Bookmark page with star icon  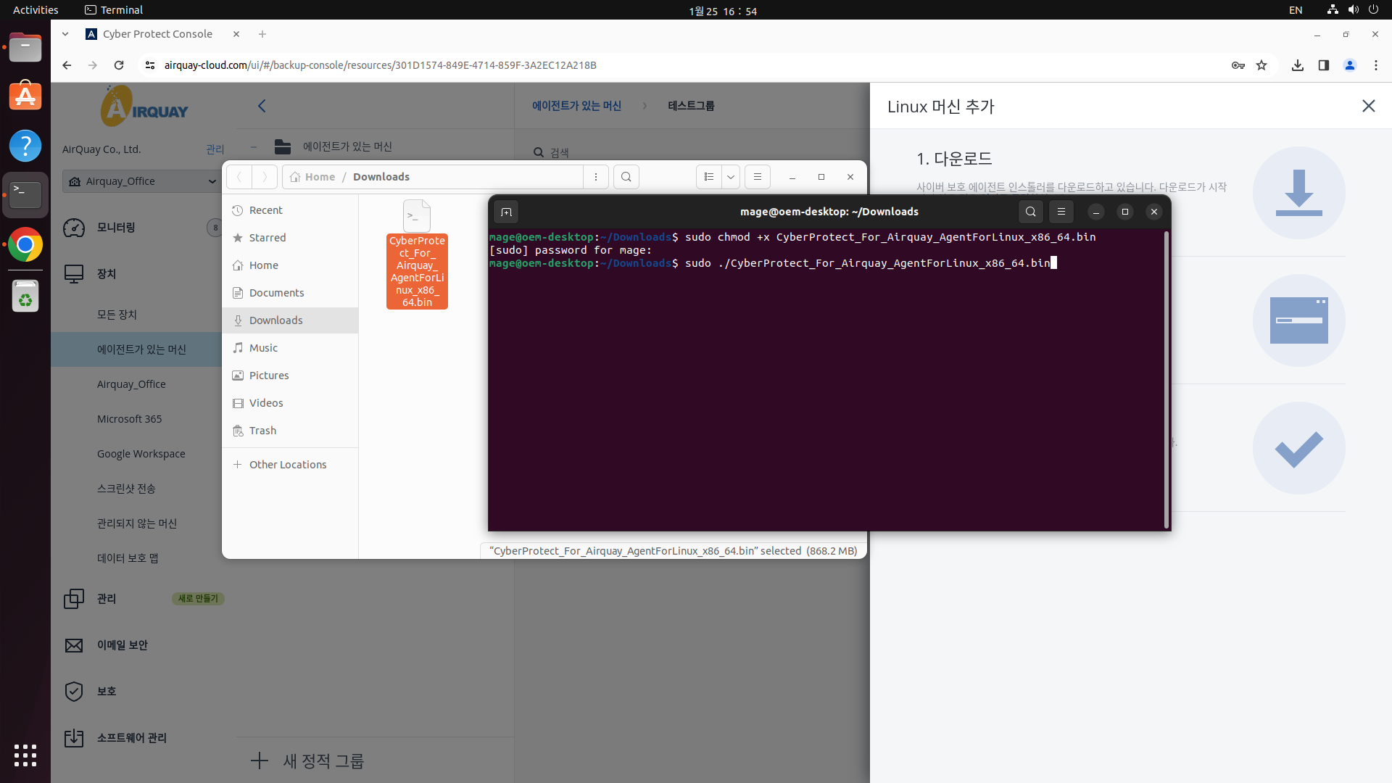pyautogui.click(x=1261, y=65)
